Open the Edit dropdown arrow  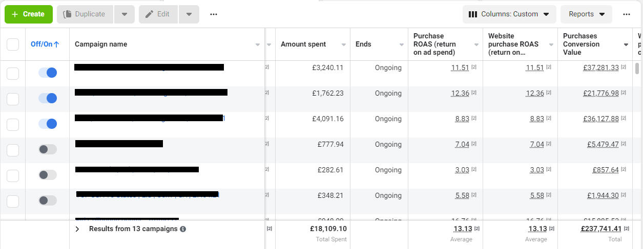189,14
